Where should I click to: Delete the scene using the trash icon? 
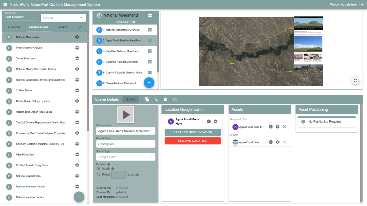click(165, 99)
